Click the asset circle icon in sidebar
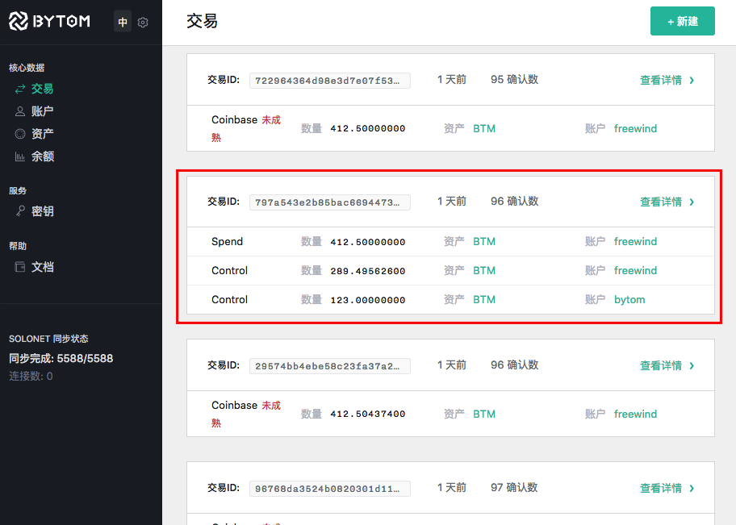 (19, 134)
